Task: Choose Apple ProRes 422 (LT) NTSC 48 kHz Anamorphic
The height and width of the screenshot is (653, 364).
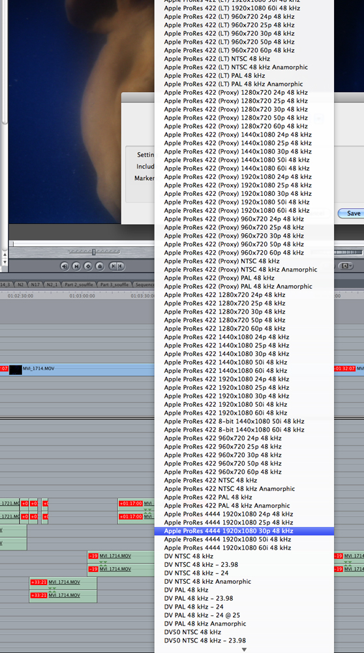Action: tap(244, 67)
